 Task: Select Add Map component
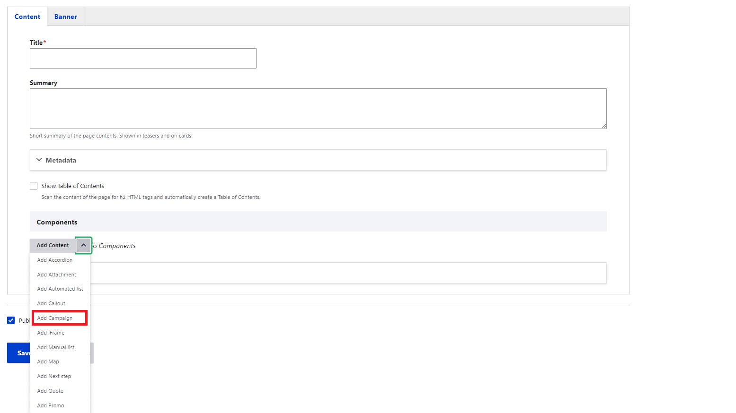click(48, 361)
